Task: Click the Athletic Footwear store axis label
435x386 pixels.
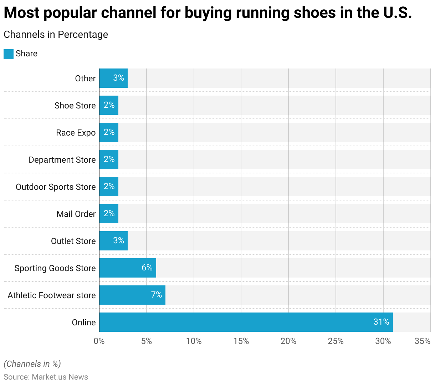Action: tap(52, 295)
